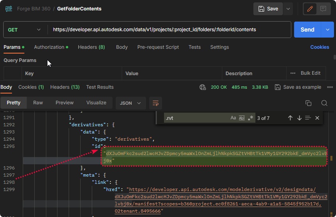Switch to the Authorization tab

pos(49,47)
